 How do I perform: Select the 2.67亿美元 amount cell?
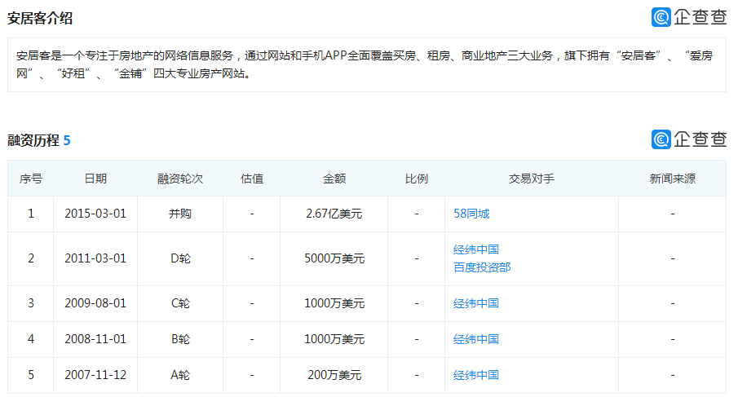pos(334,214)
